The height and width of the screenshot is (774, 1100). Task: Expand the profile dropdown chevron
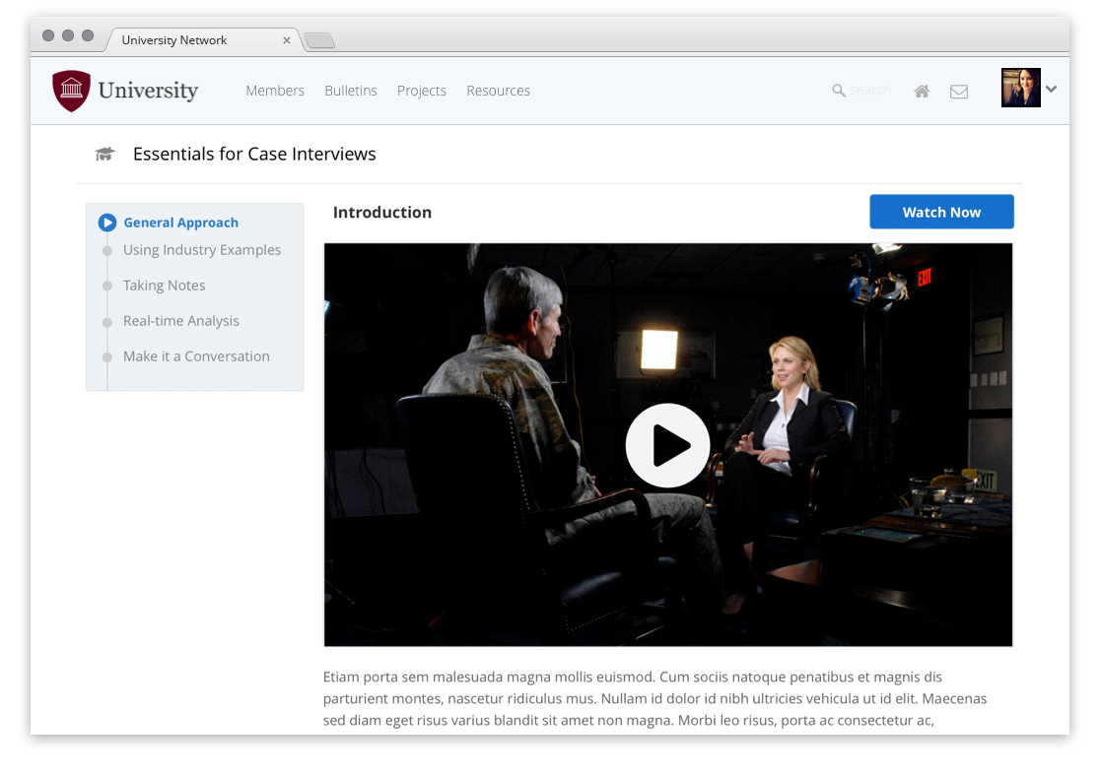[x=1051, y=89]
